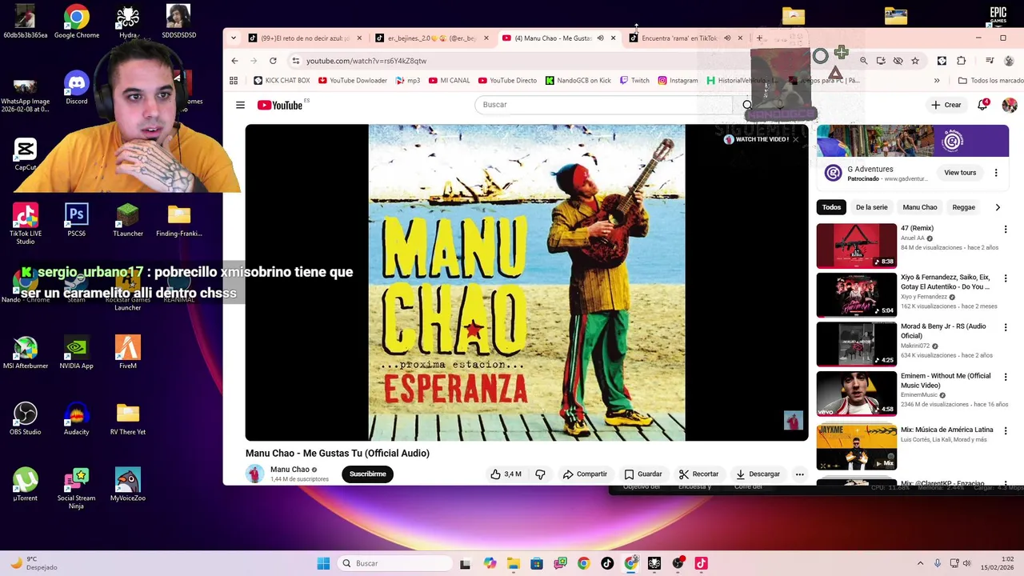Reload the YouTube page
1024x576 pixels.
[x=273, y=61]
